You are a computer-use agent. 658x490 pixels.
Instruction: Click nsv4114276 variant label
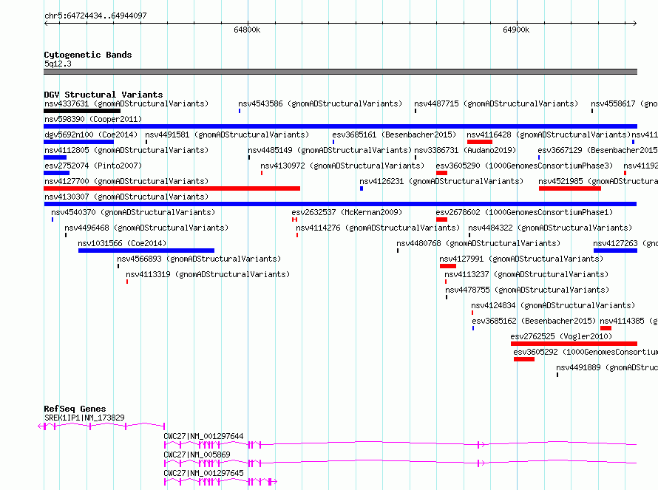tap(378, 228)
